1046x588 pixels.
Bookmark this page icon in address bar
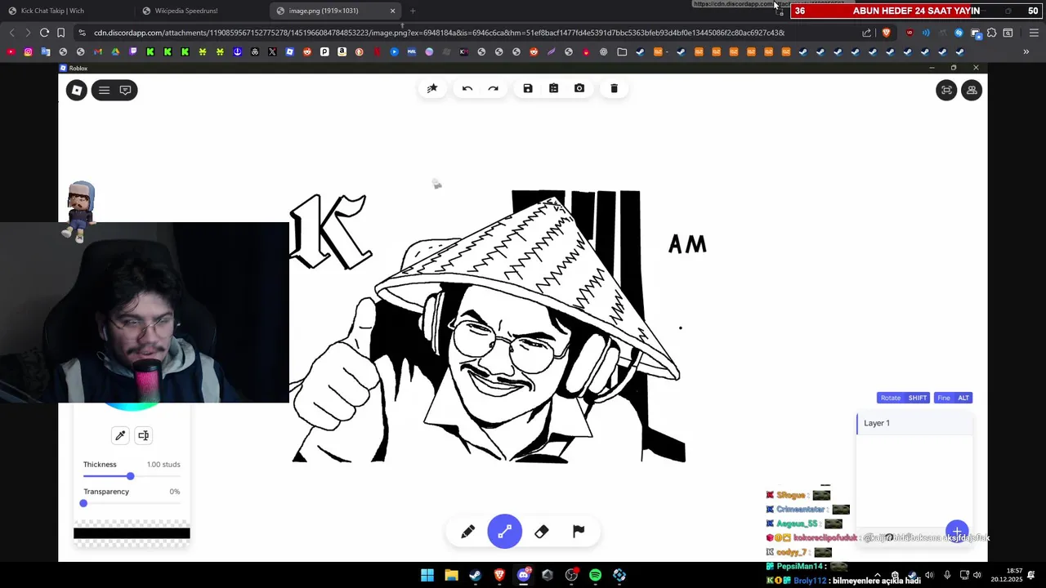[x=60, y=33]
